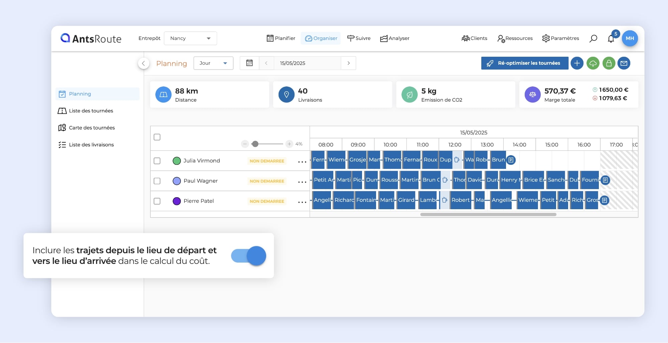This screenshot has height=343, width=668.
Task: Click the blue plus add button
Action: pos(577,63)
